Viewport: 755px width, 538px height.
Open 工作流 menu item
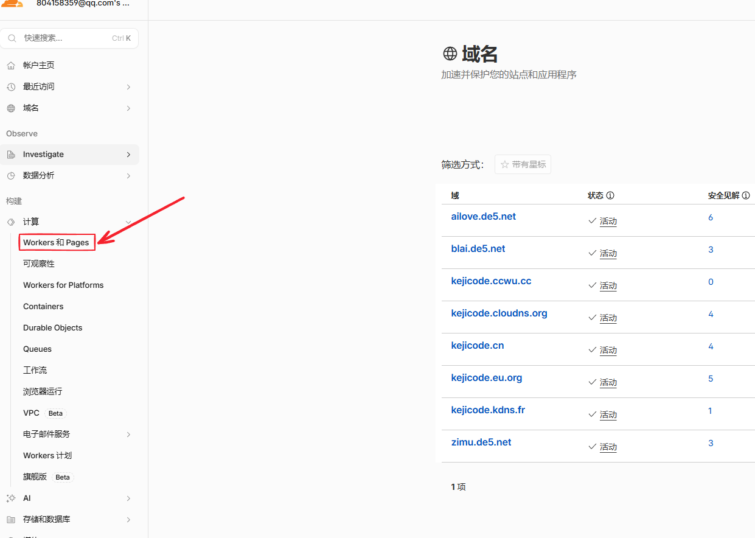click(x=35, y=370)
